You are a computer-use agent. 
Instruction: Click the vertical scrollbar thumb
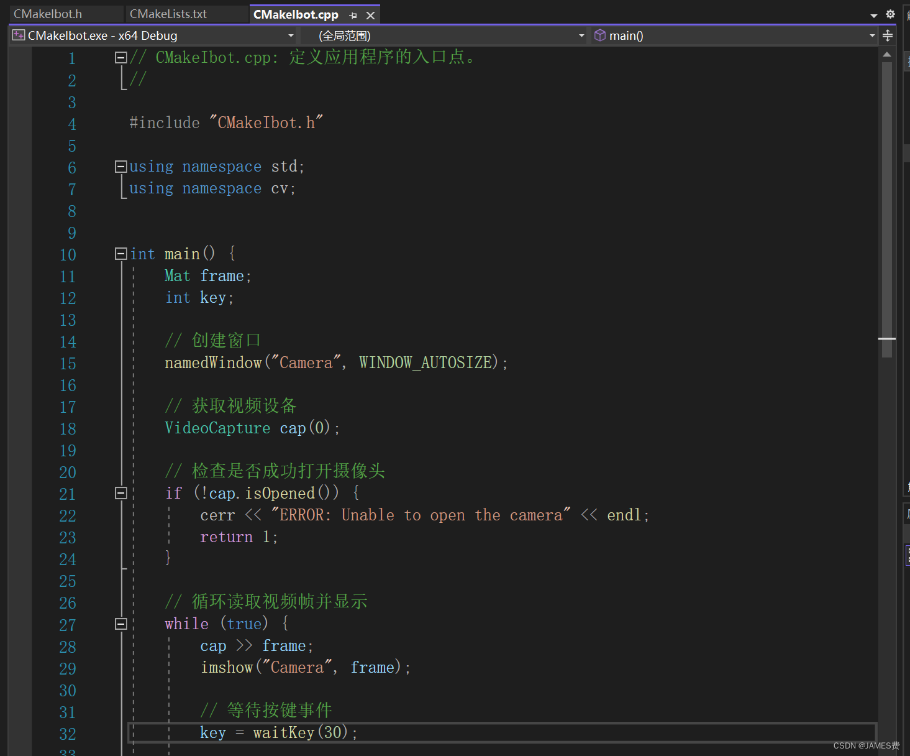click(887, 209)
